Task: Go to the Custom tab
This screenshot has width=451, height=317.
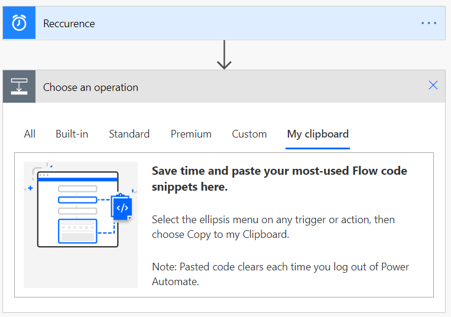Action: (249, 134)
